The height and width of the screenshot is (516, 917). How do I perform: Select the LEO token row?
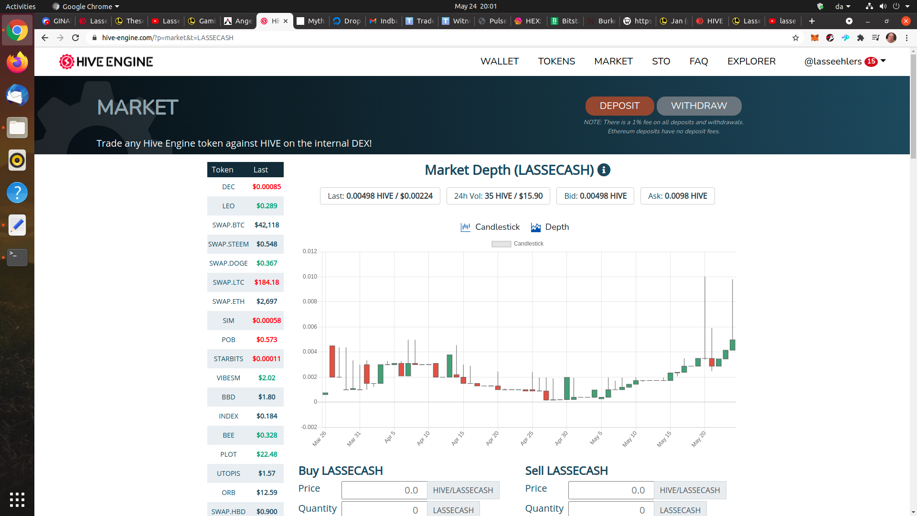245,206
